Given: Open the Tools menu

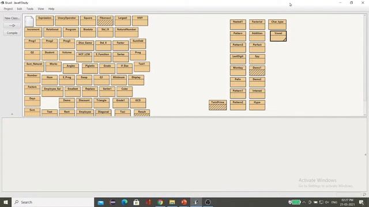Looking at the screenshot, I should point(30,9).
